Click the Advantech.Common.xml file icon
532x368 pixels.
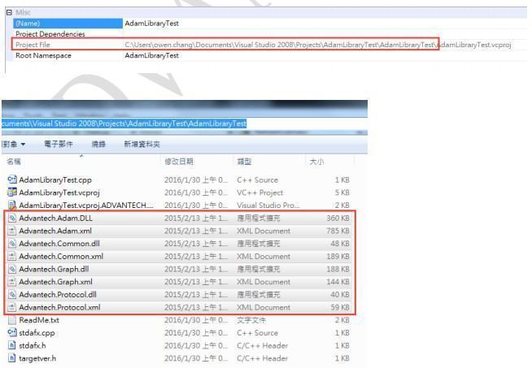click(x=12, y=256)
